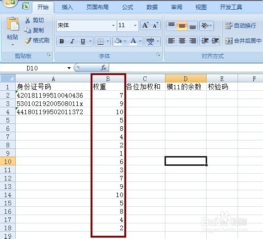
Task: Toggle Italic formatting
Action: tap(72, 41)
